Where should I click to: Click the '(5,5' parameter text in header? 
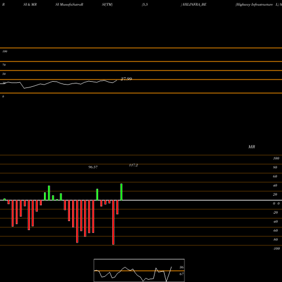pyautogui.click(x=145, y=5)
